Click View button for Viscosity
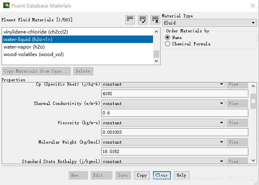The height and width of the screenshot is (185, 259). (237, 123)
